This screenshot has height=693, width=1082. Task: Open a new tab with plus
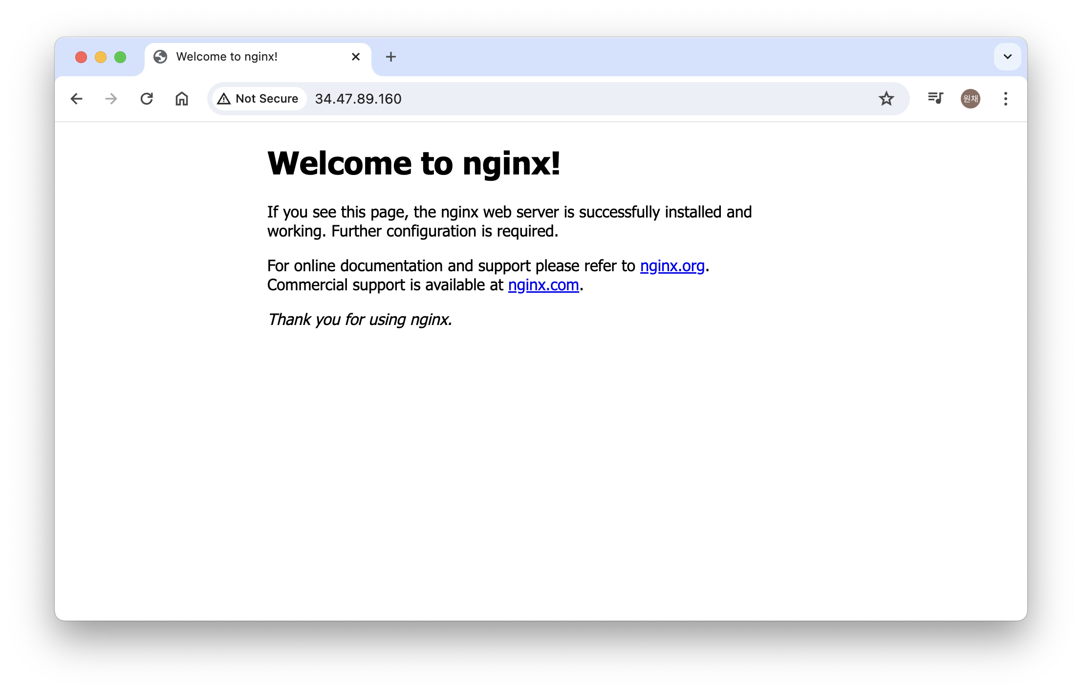pyautogui.click(x=391, y=57)
